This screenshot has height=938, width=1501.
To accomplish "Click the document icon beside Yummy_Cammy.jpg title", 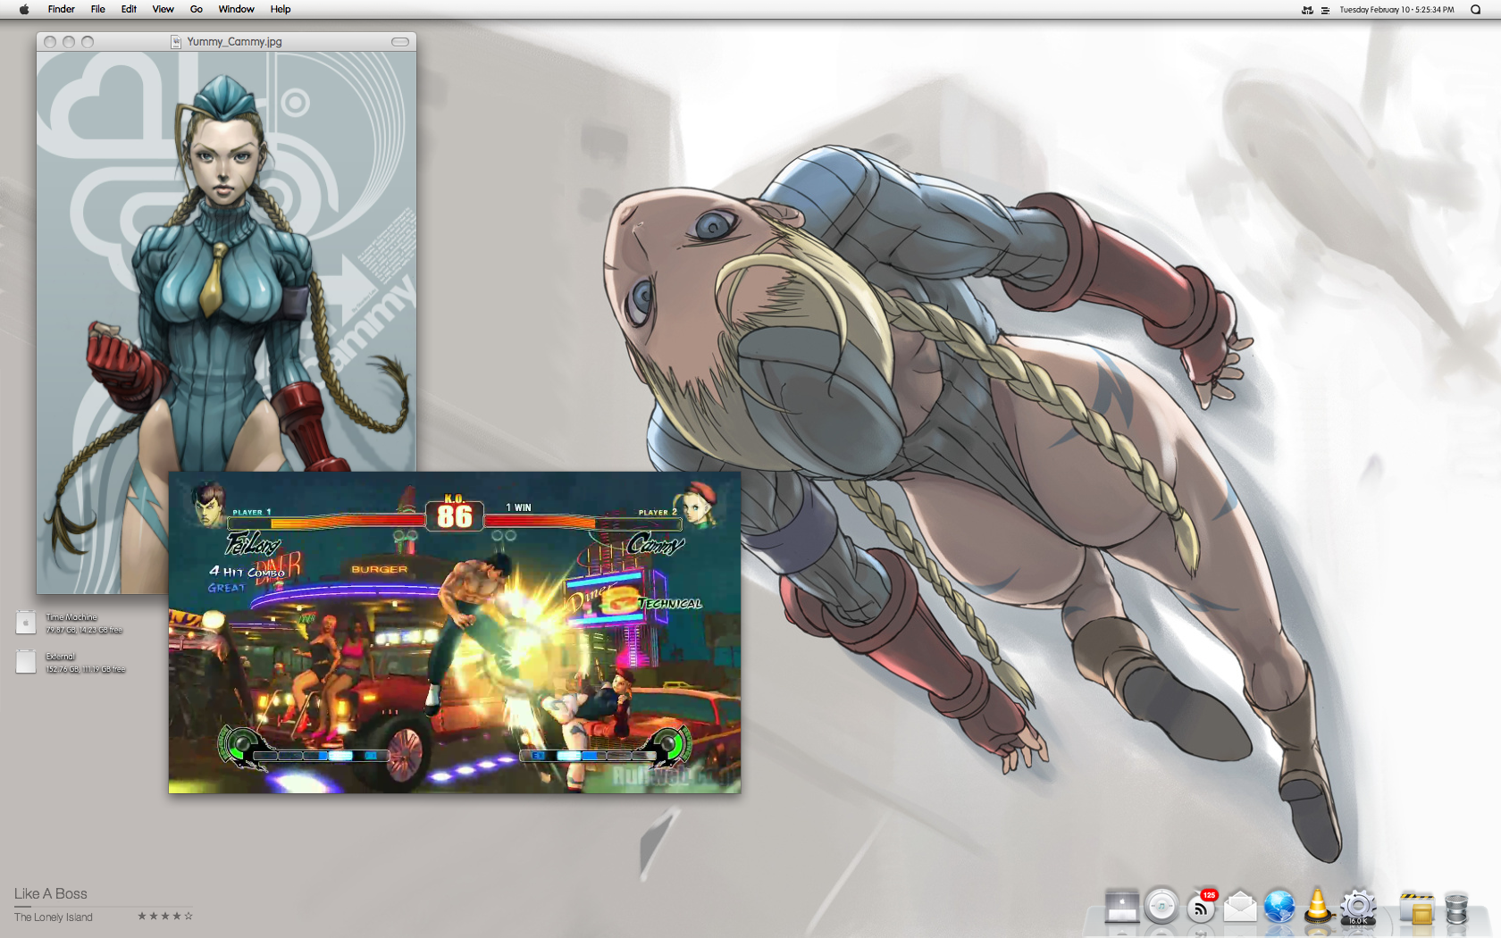I will (176, 42).
